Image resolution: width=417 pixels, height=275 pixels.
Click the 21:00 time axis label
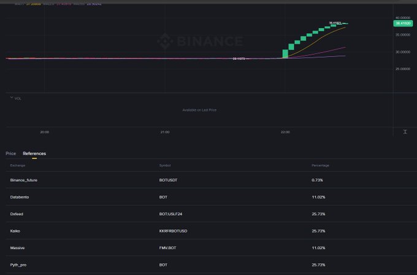tap(165, 132)
